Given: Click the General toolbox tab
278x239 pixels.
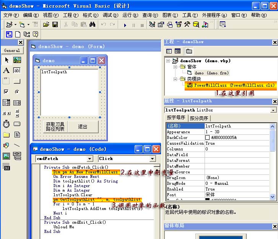Looking at the screenshot, I should (x=12, y=51).
